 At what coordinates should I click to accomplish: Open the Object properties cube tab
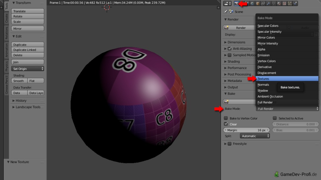click(x=258, y=3)
